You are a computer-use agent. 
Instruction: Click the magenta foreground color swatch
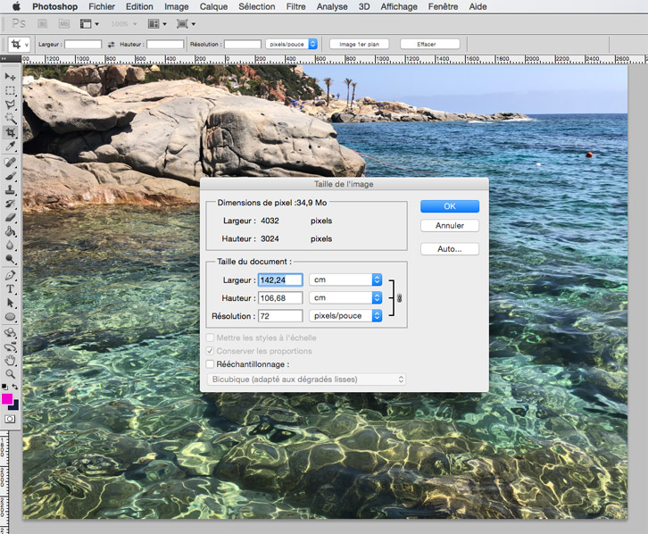(8, 398)
